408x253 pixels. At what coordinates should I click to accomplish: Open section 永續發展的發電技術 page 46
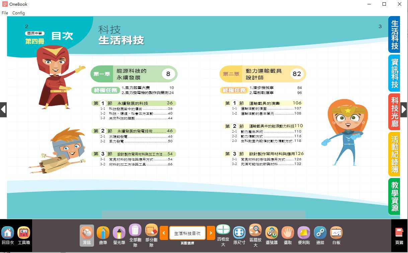coord(134,131)
